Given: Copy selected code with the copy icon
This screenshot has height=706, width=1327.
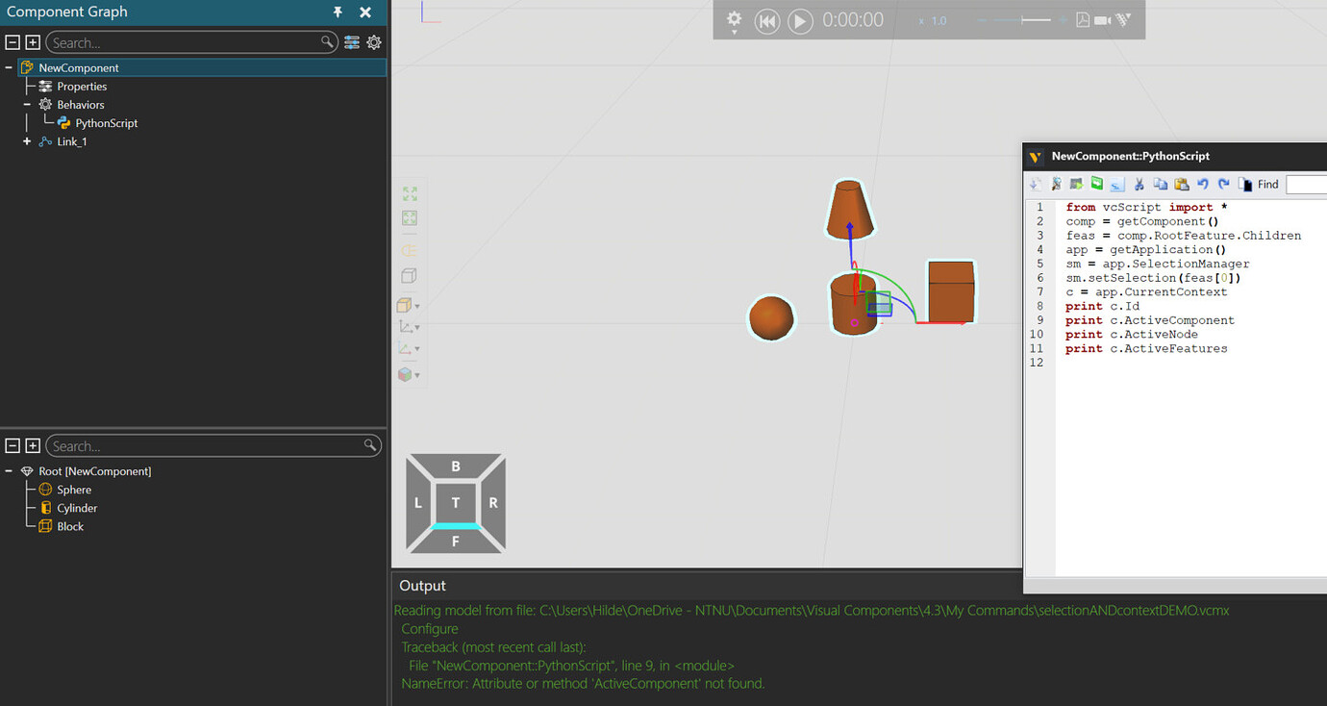Looking at the screenshot, I should click(1161, 184).
